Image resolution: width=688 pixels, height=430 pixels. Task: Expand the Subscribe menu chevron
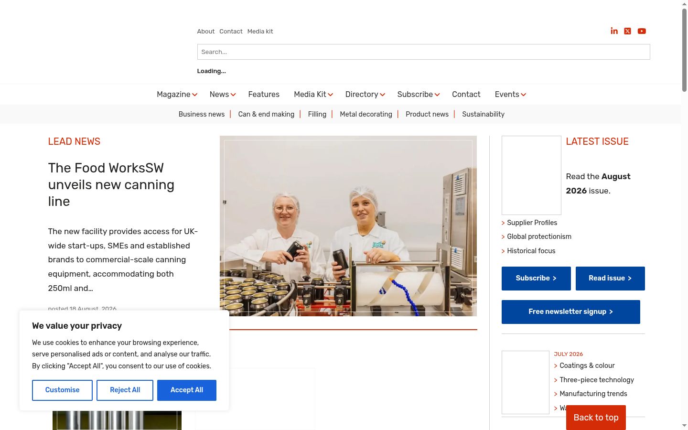click(437, 95)
